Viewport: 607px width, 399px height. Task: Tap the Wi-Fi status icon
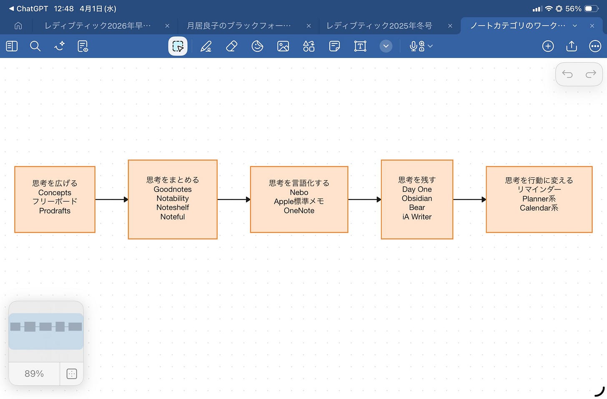[x=549, y=8]
